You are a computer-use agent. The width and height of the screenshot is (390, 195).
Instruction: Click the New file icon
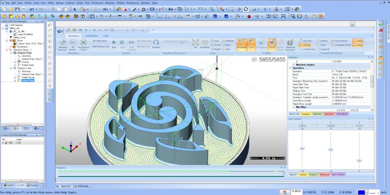click(4, 9)
